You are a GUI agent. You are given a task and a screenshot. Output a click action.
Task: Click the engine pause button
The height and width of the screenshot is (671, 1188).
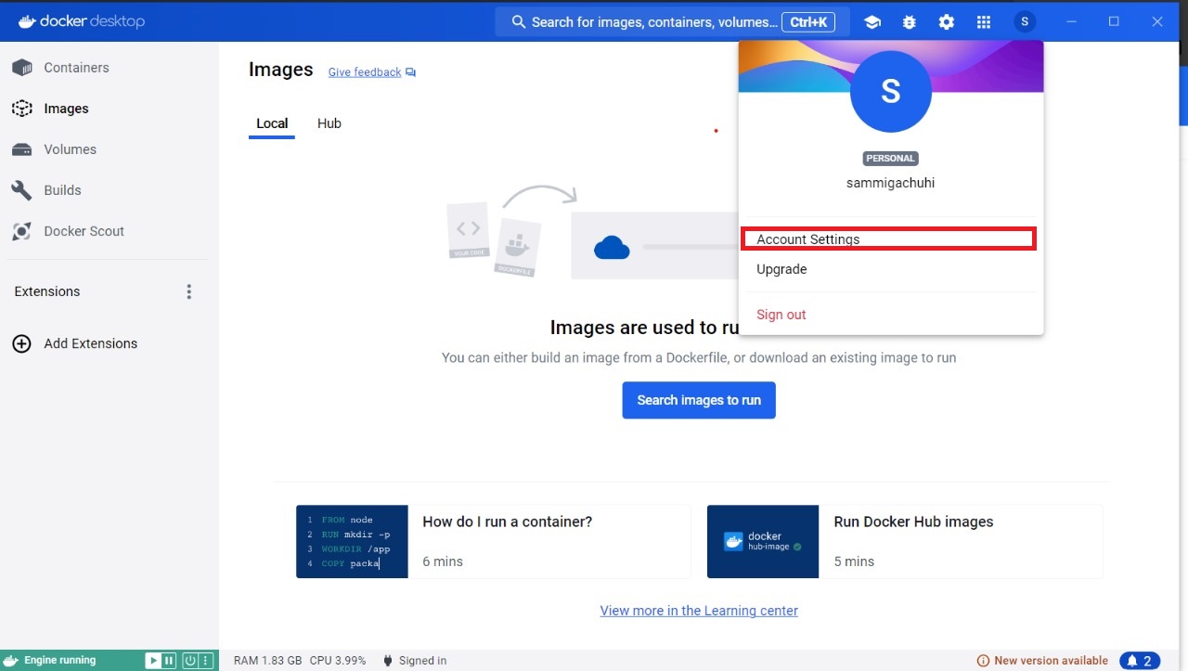(x=169, y=661)
